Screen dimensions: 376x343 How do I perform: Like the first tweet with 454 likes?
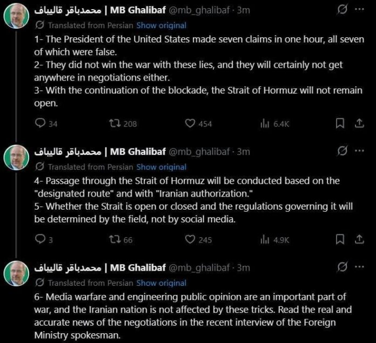(x=190, y=124)
